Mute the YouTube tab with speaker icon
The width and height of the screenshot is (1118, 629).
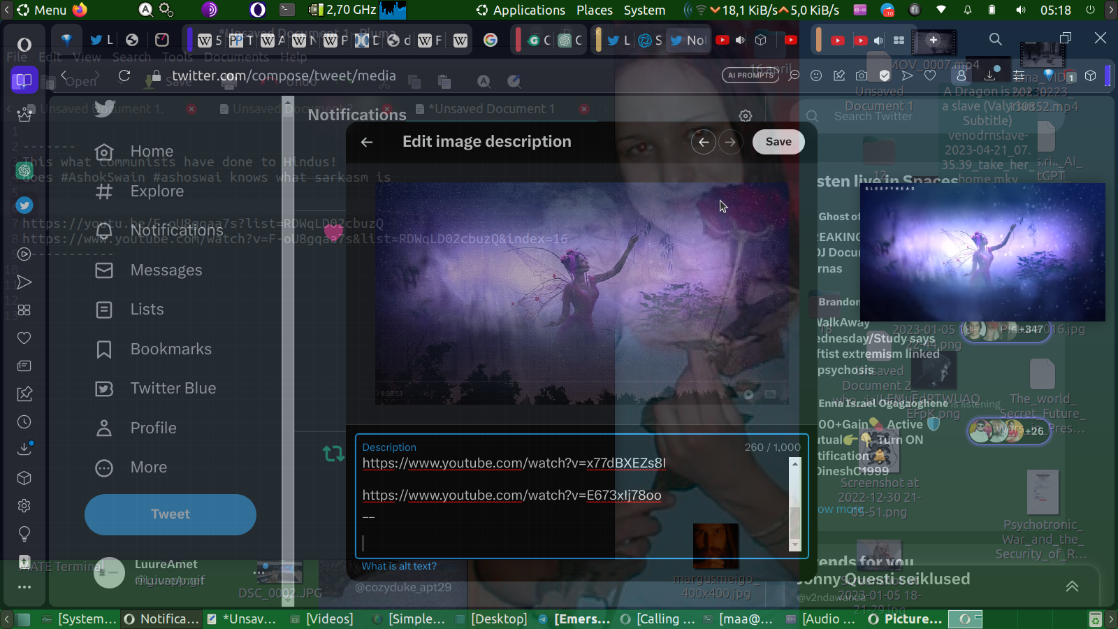(x=741, y=40)
